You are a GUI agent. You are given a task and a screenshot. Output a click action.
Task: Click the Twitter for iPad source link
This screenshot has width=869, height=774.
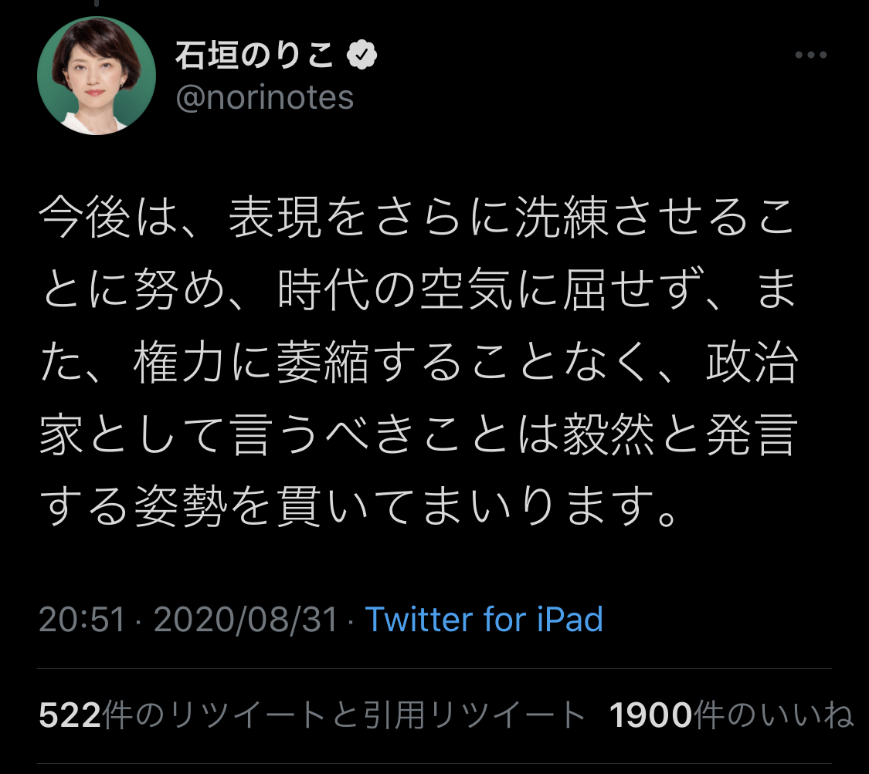click(484, 619)
